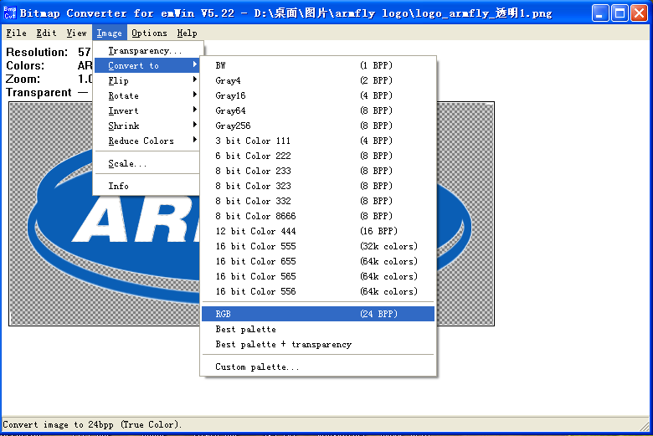
Task: Select Info in the Image menu
Action: point(147,186)
